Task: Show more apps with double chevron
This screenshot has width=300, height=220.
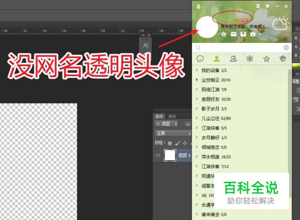Action: (x=260, y=34)
